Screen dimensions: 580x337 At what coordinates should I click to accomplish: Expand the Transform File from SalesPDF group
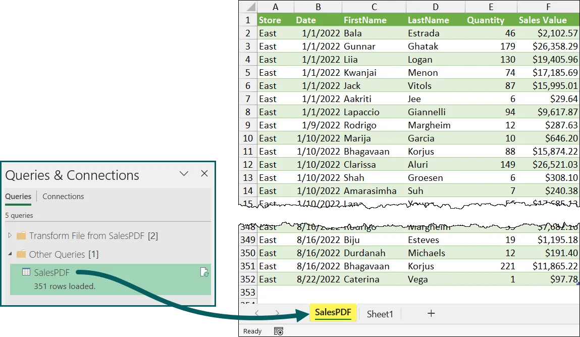[10, 236]
